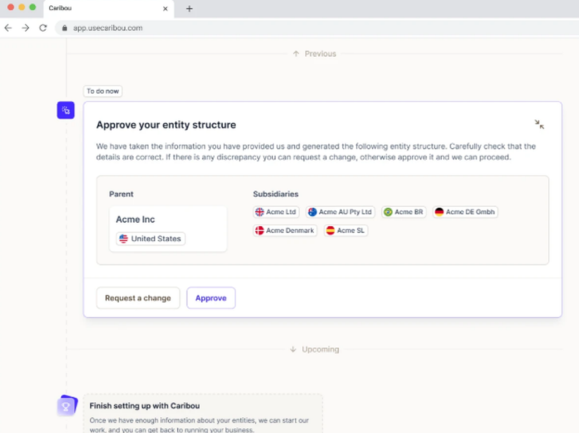Click the lock icon in the address bar

(x=64, y=28)
